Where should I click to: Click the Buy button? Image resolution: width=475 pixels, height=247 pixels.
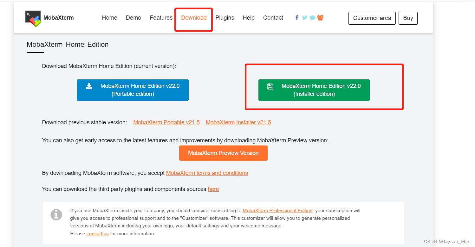[408, 18]
